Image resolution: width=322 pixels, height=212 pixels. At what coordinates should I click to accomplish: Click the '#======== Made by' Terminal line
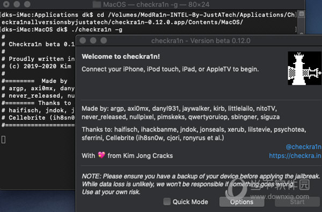34,81
